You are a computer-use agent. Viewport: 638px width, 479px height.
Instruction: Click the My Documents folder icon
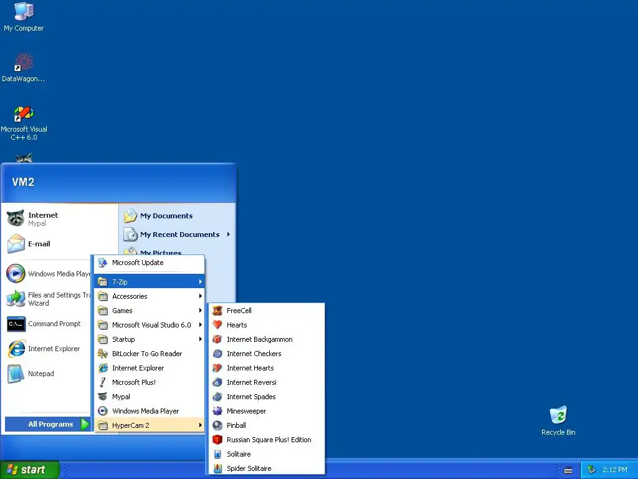[131, 215]
